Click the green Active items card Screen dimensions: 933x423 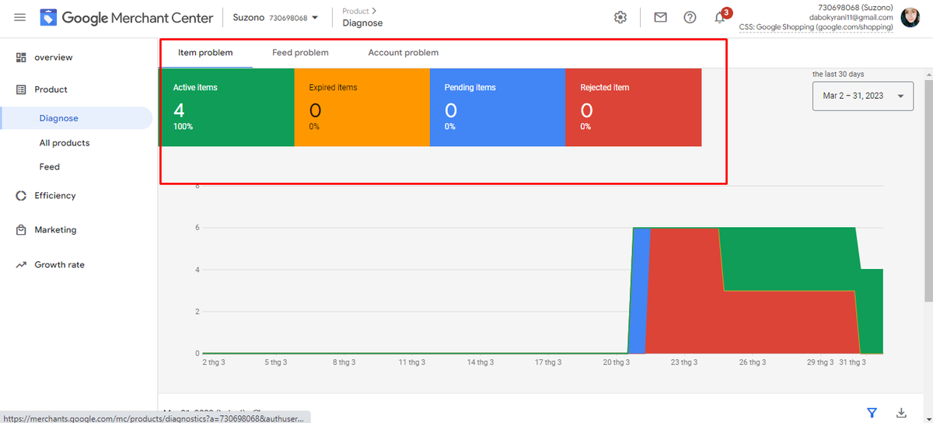pos(226,107)
